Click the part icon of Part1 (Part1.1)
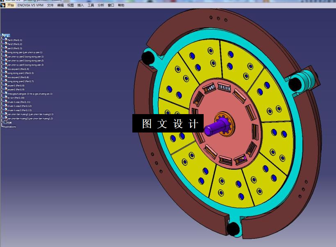This screenshot has height=247, width=336. click(x=6, y=40)
